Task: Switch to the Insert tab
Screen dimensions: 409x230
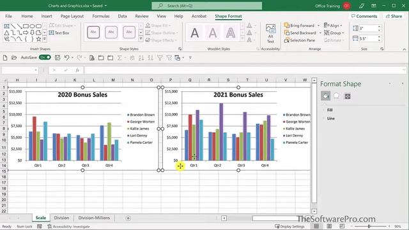Action: coord(47,16)
